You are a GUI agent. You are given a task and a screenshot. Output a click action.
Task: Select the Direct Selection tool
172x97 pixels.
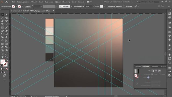6,15
